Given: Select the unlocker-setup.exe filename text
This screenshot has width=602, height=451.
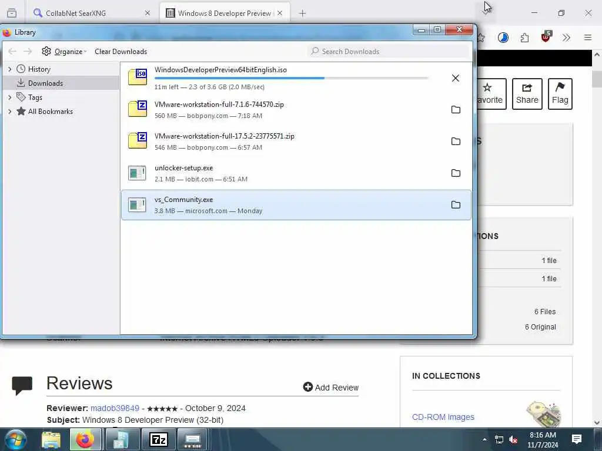Looking at the screenshot, I should [x=184, y=168].
